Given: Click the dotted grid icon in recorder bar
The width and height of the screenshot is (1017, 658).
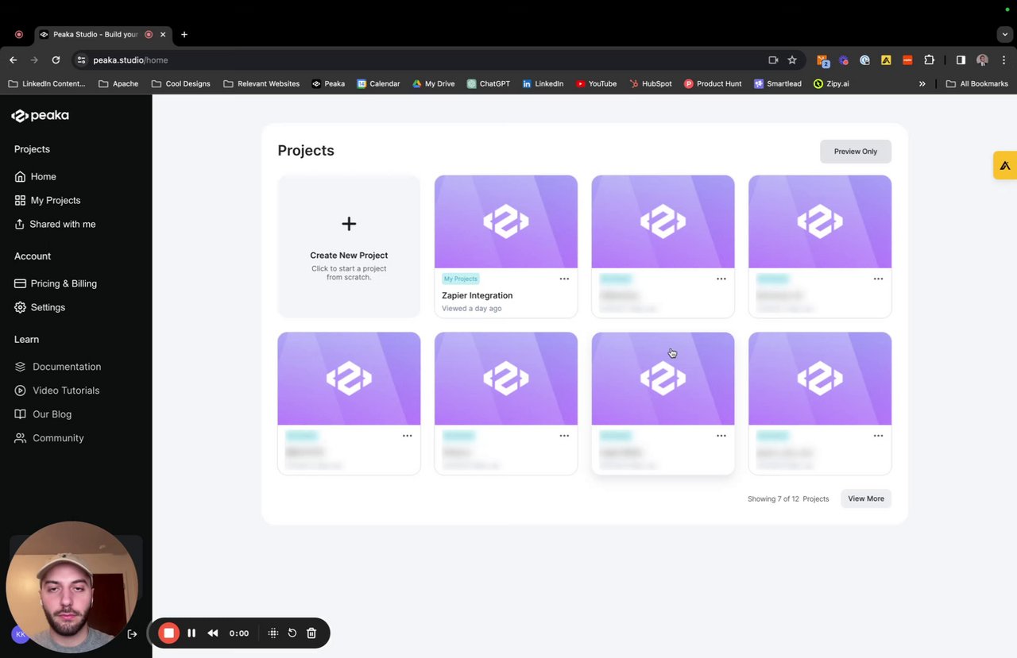Looking at the screenshot, I should tap(273, 633).
